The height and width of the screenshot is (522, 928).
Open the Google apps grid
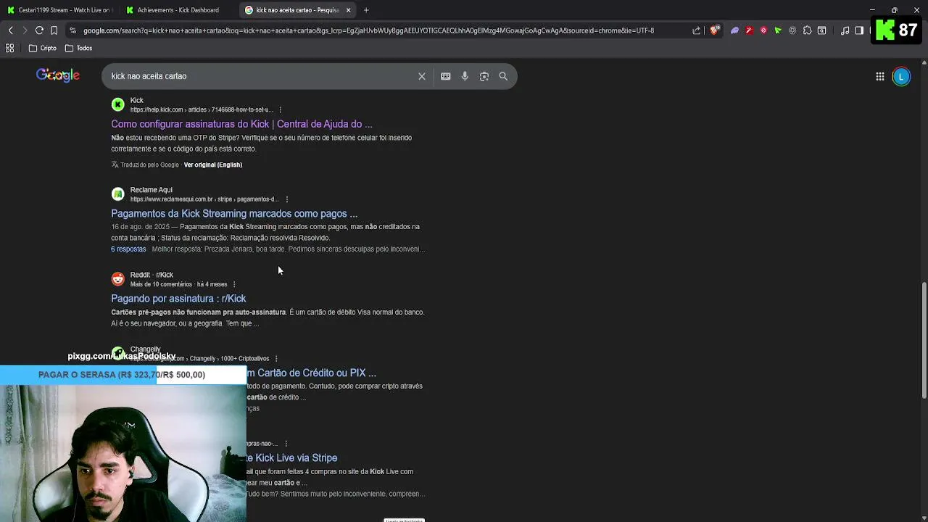[x=879, y=76]
